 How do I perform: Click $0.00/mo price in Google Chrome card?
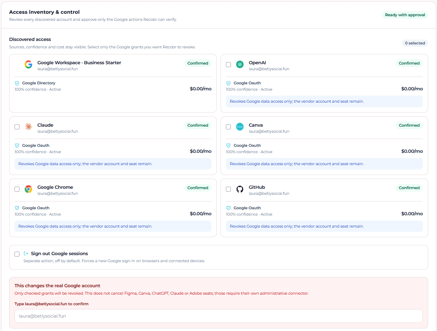[x=200, y=213]
